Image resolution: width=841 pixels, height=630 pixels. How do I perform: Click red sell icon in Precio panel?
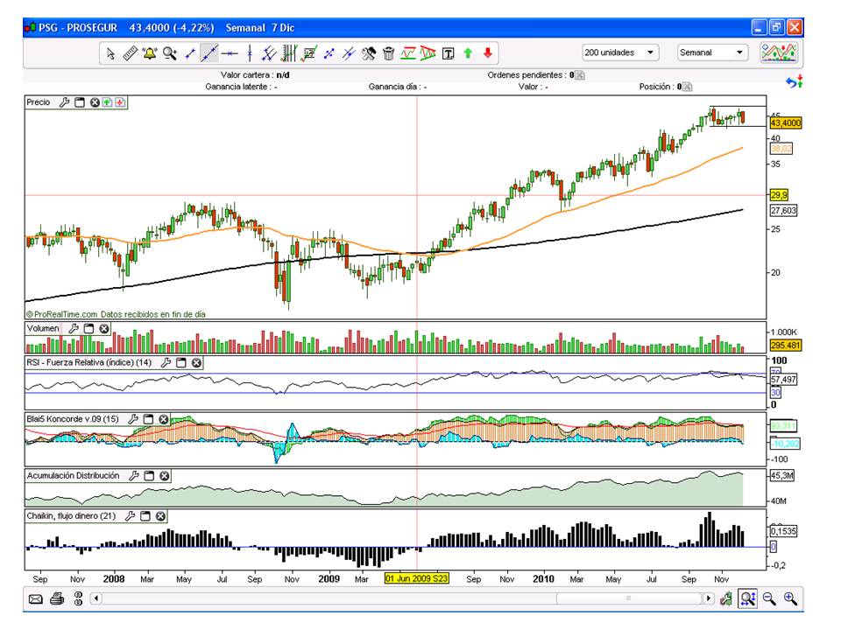120,102
